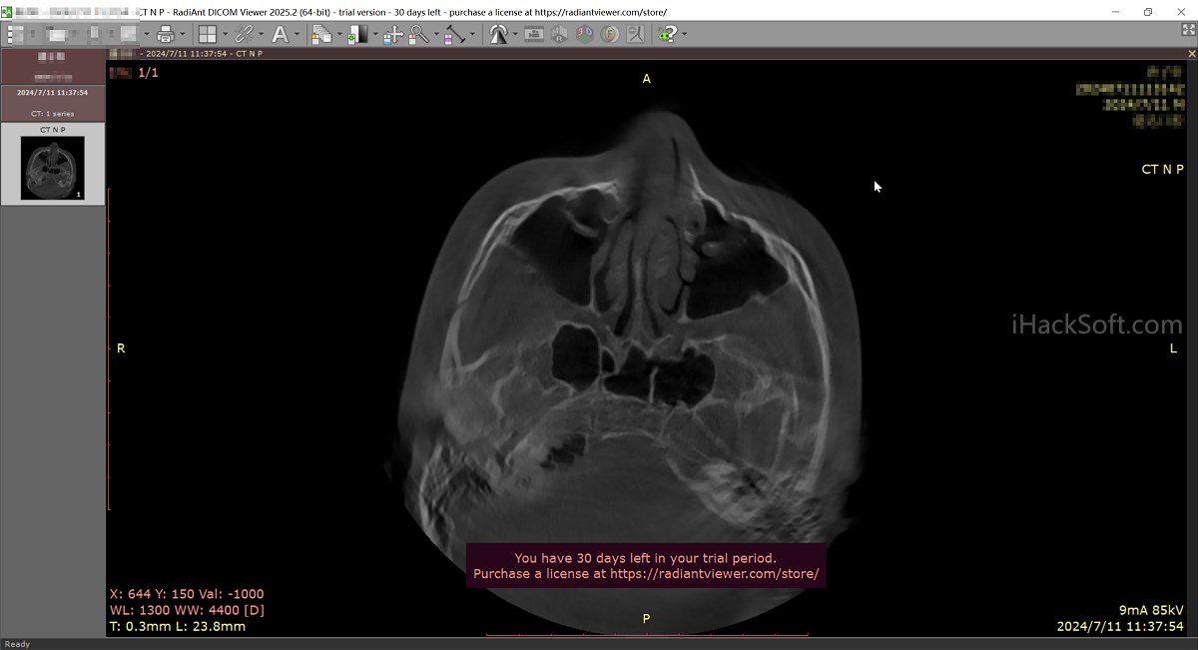Screen dimensions: 1198x650
Task: Click the trial period purchase license message
Action: click(x=646, y=566)
